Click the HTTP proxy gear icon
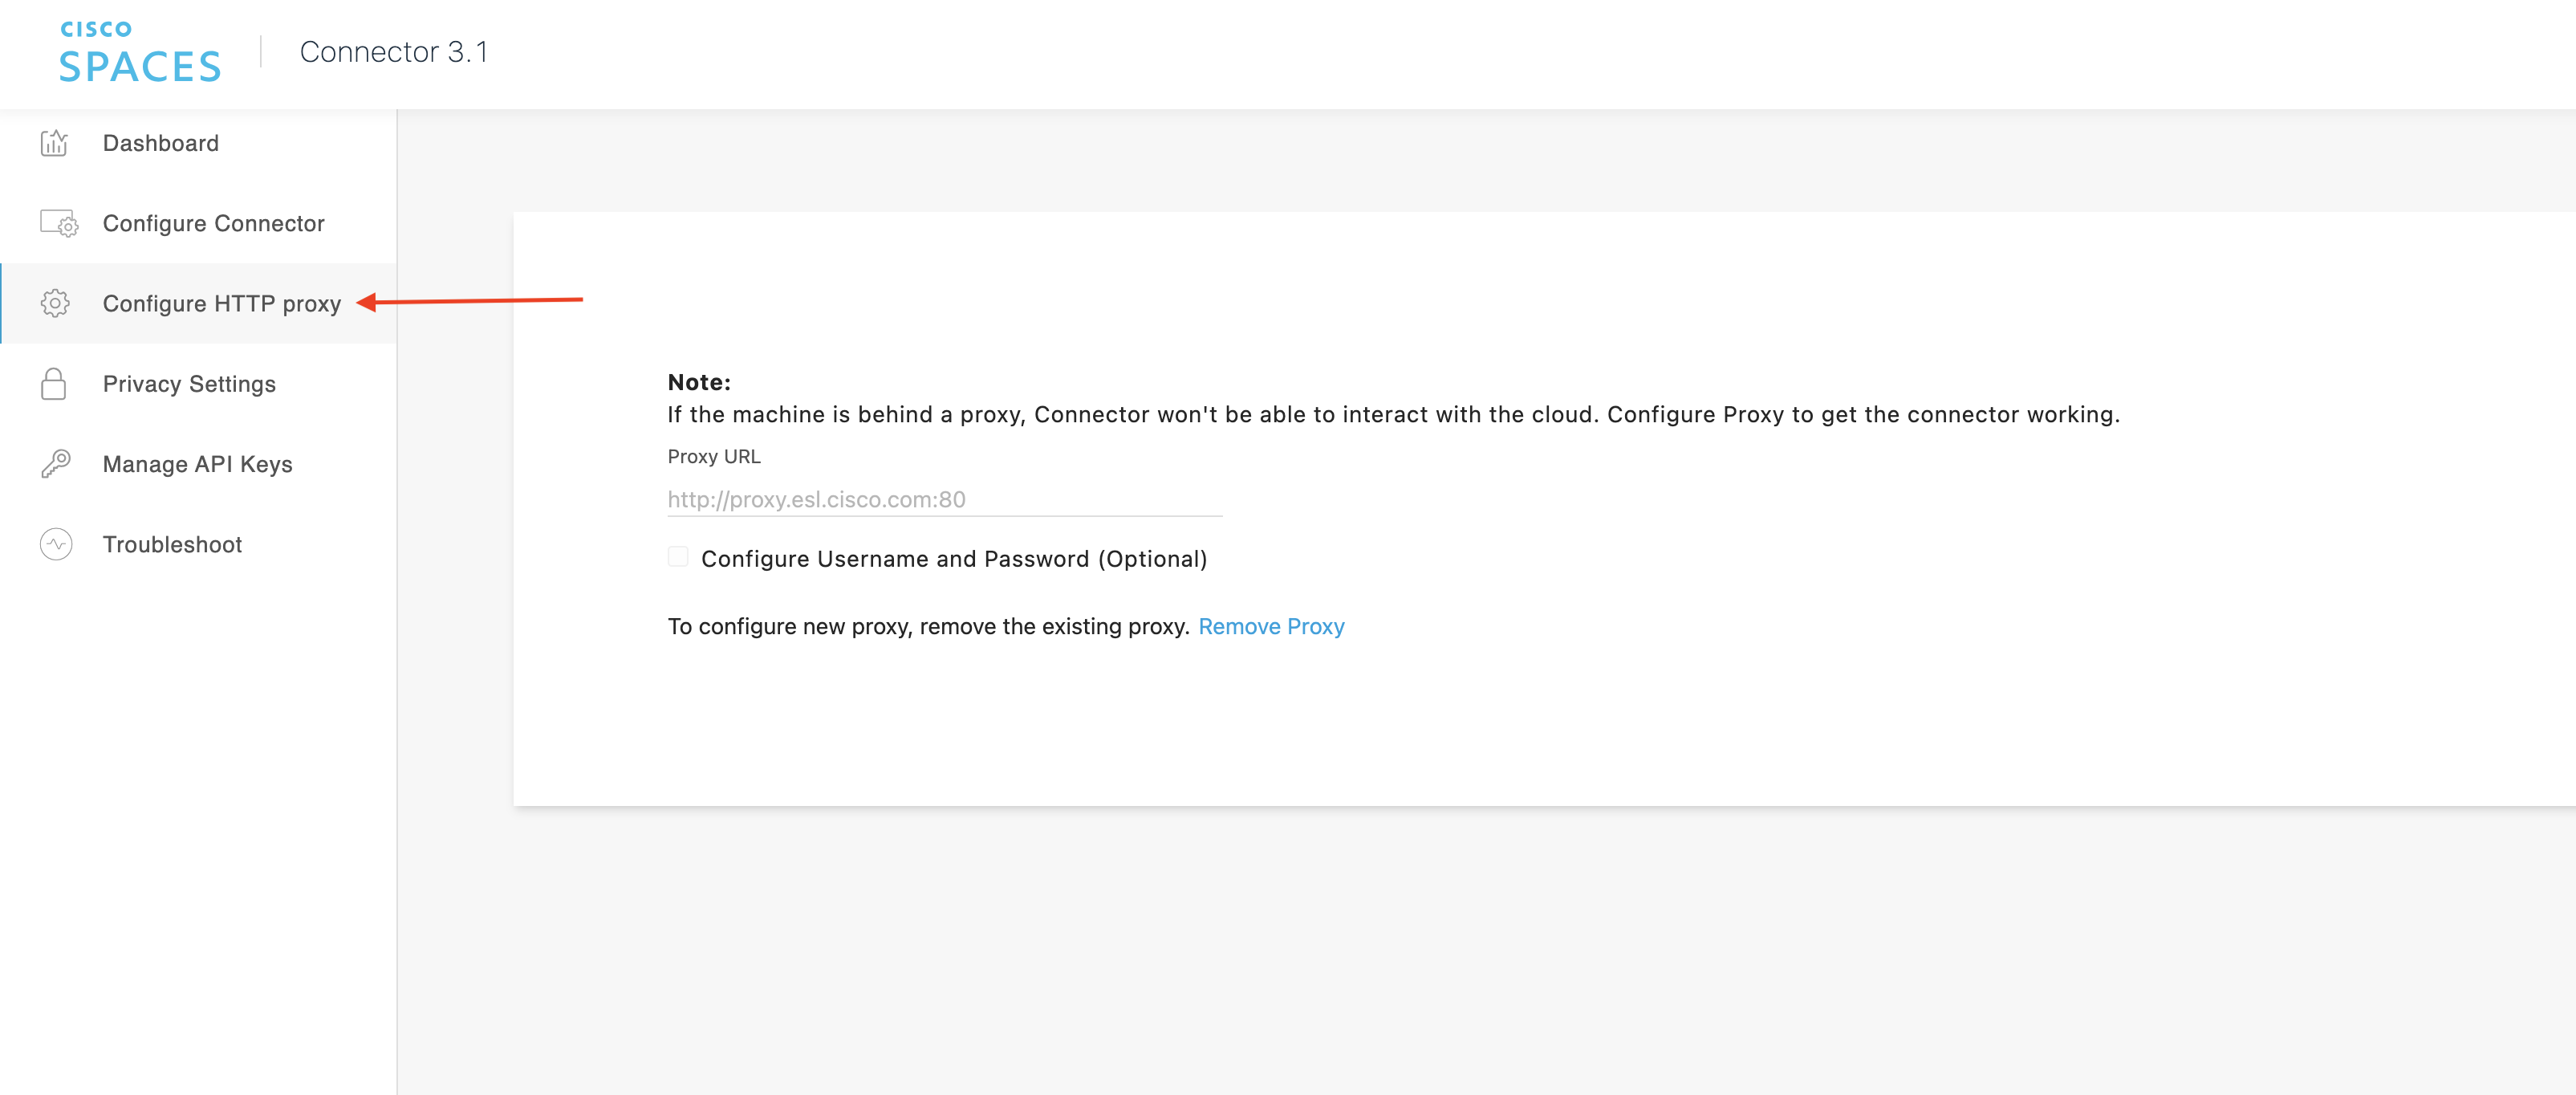Image resolution: width=2576 pixels, height=1095 pixels. tap(55, 303)
